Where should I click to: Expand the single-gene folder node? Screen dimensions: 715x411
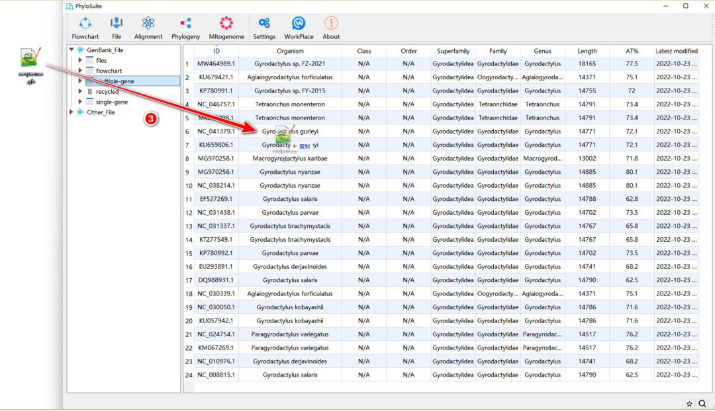point(80,102)
